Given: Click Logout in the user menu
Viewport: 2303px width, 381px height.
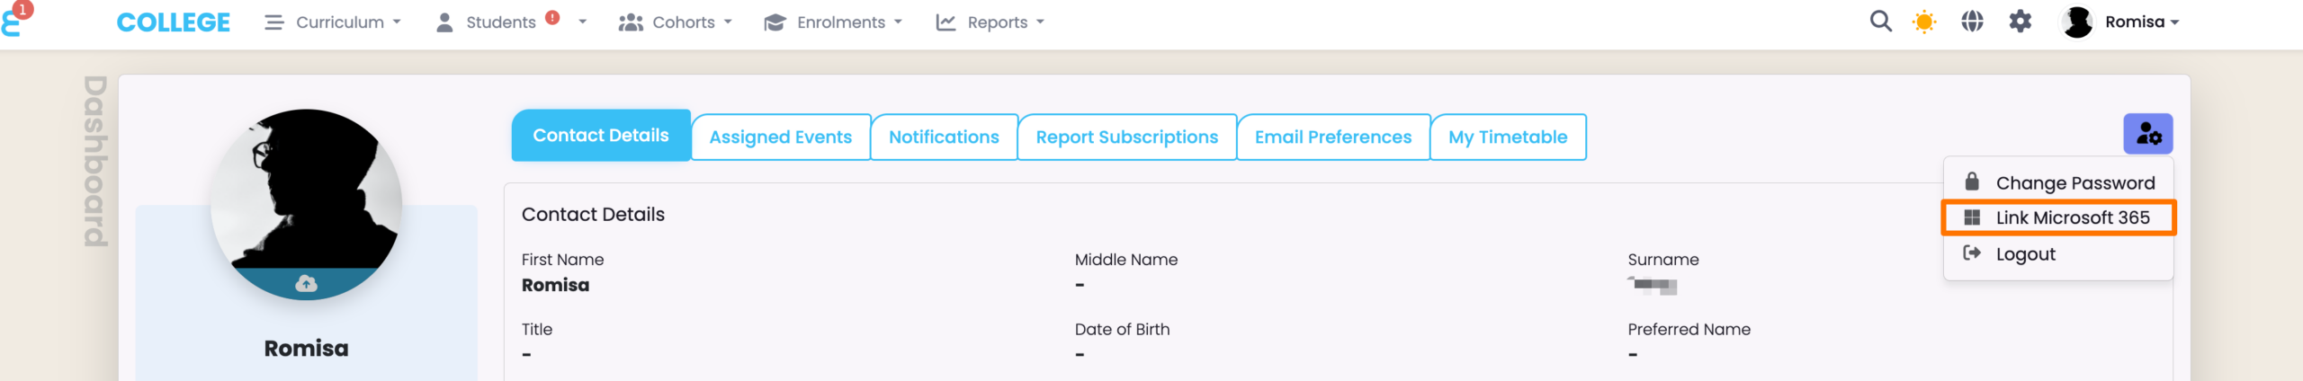Looking at the screenshot, I should [2025, 254].
